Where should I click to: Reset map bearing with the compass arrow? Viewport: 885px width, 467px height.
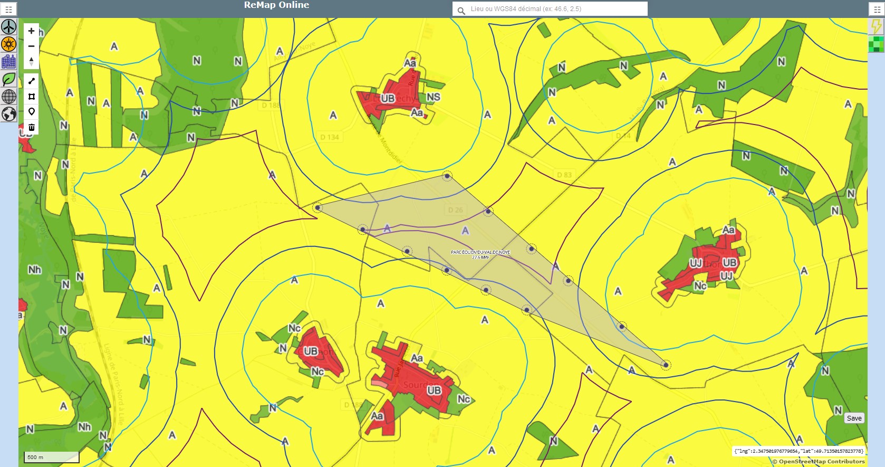click(31, 61)
